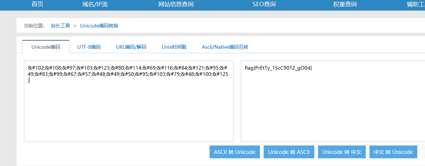Open the 辅助工具 menu at right edge
The height and width of the screenshot is (166, 425).
point(416,4)
